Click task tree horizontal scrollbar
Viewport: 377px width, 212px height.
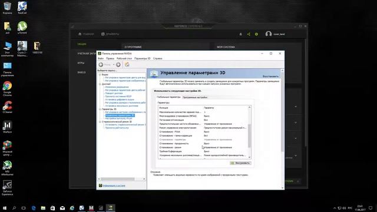pyautogui.click(x=118, y=179)
